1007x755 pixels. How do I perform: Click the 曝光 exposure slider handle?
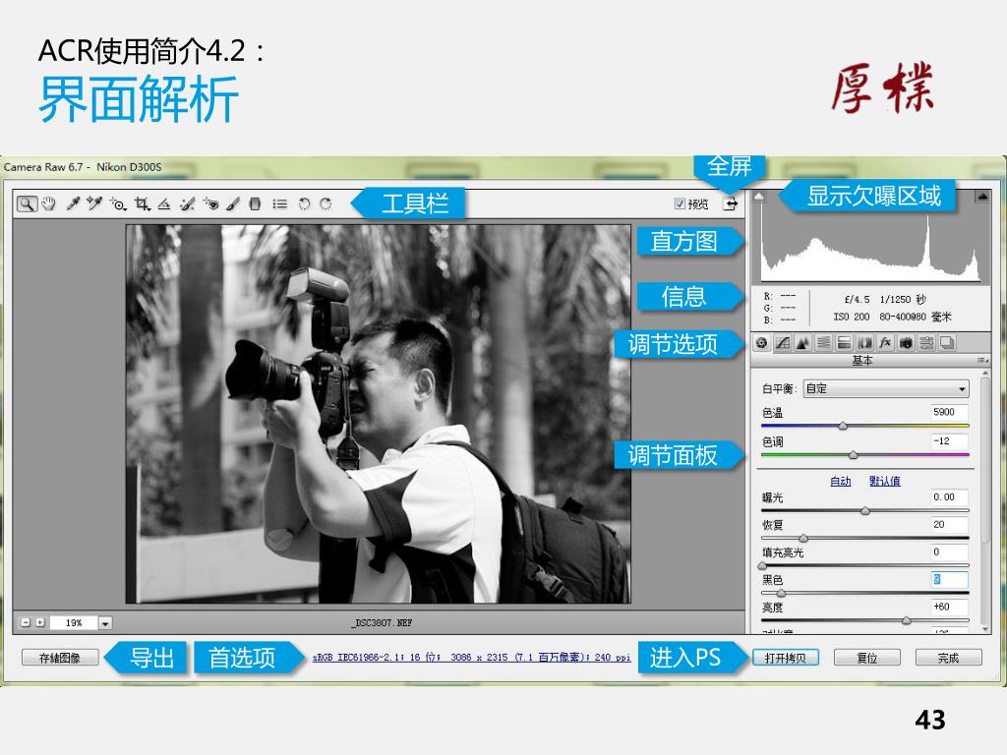pyautogui.click(x=865, y=511)
